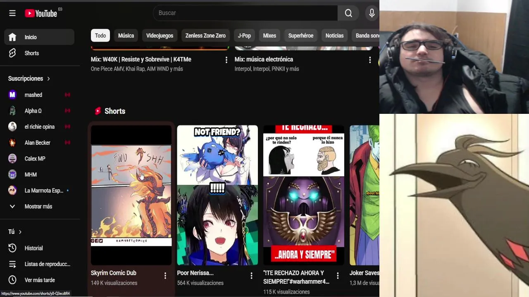The height and width of the screenshot is (297, 529).
Task: Click the Shorts section logo icon
Action: point(98,111)
